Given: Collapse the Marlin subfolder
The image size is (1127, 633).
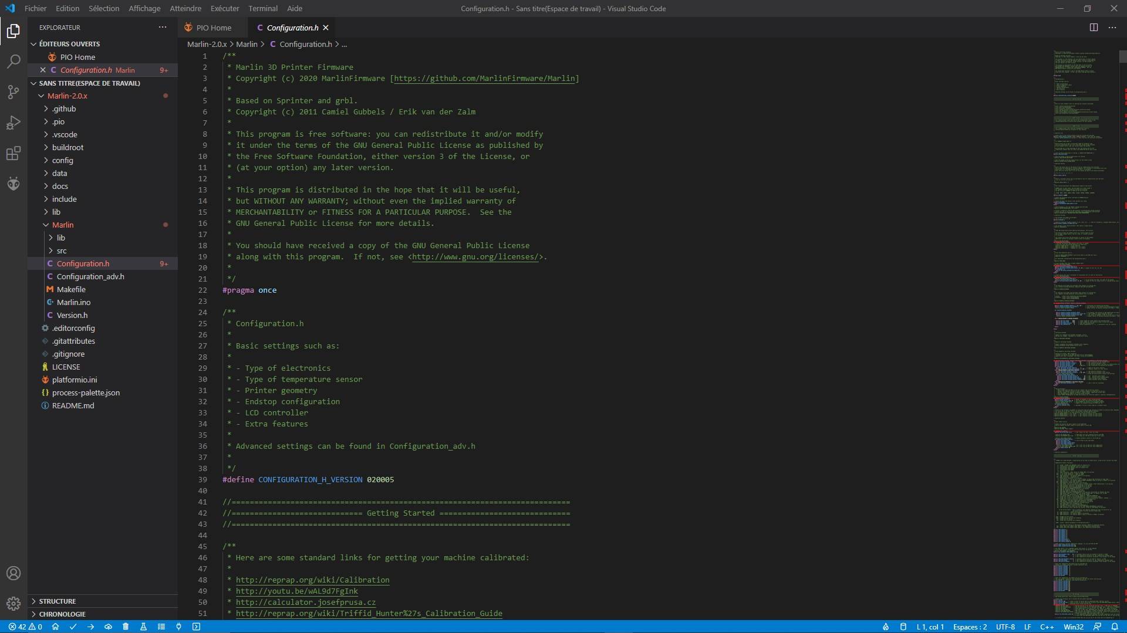Looking at the screenshot, I should pyautogui.click(x=63, y=225).
